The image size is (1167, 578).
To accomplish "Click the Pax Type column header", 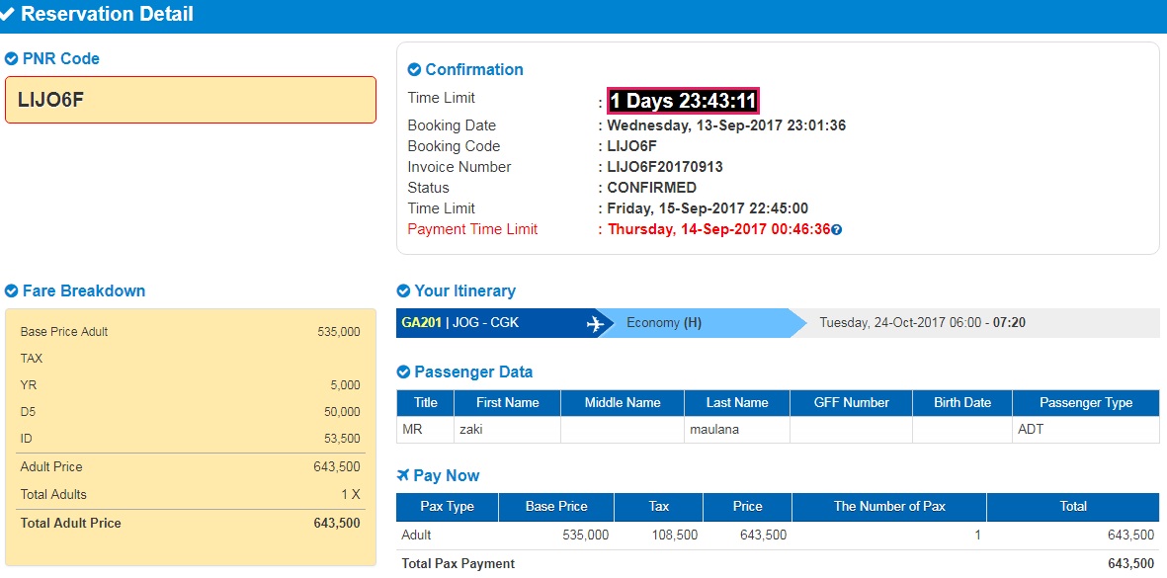I will pos(447,507).
